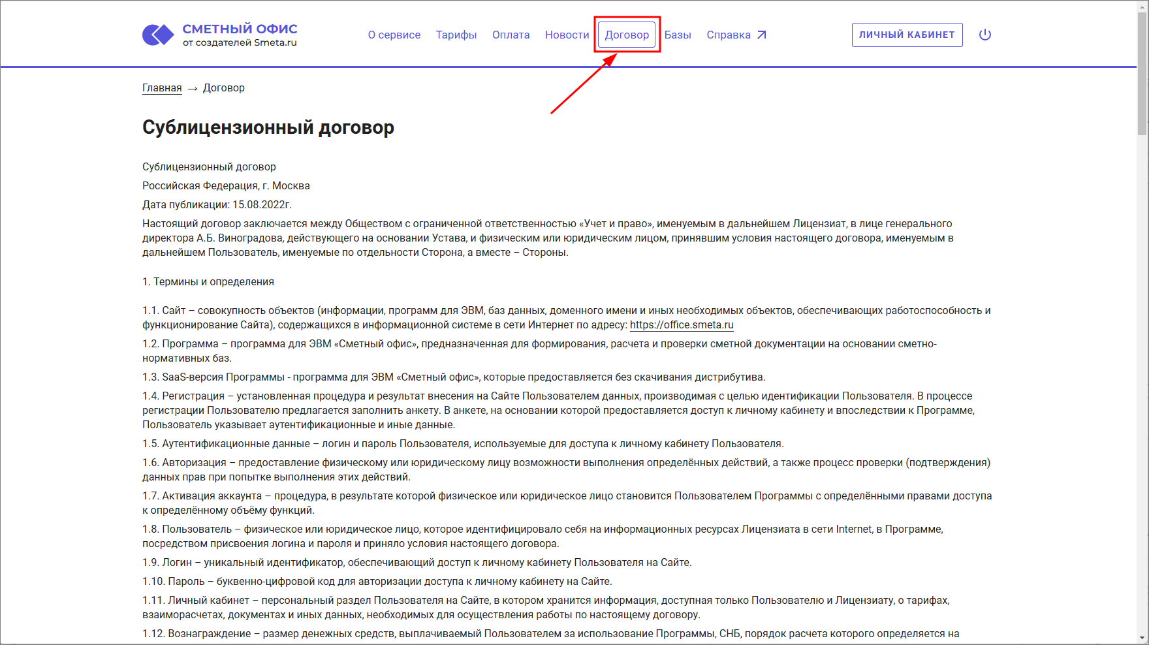Click the Сублицензионный договор page heading
1149x645 pixels.
point(268,127)
